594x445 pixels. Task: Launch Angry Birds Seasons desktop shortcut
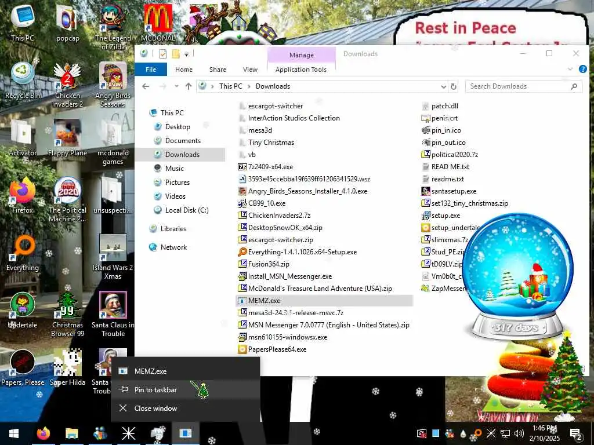113,85
